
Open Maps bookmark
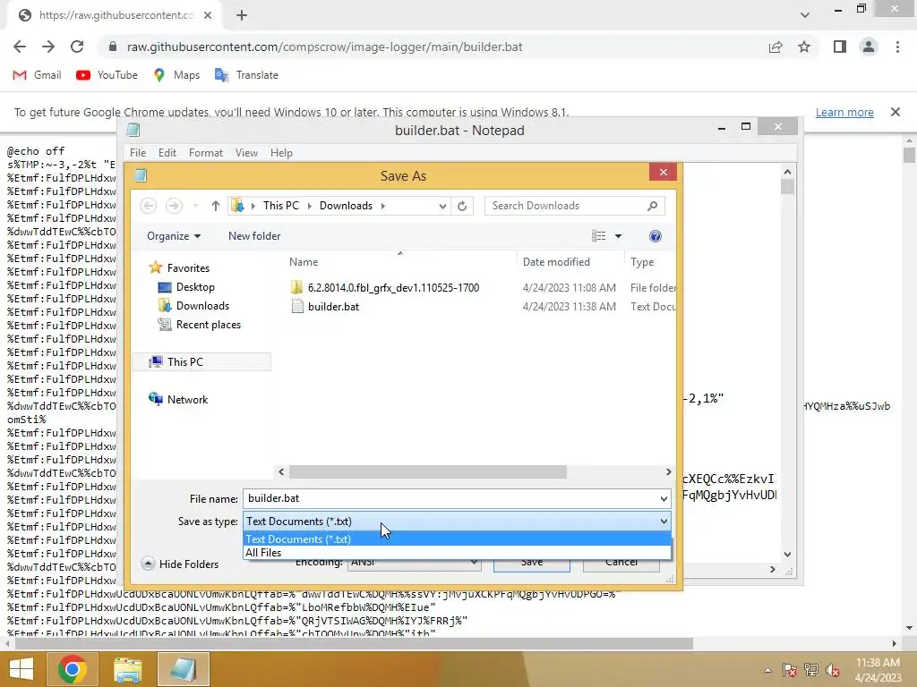point(176,75)
